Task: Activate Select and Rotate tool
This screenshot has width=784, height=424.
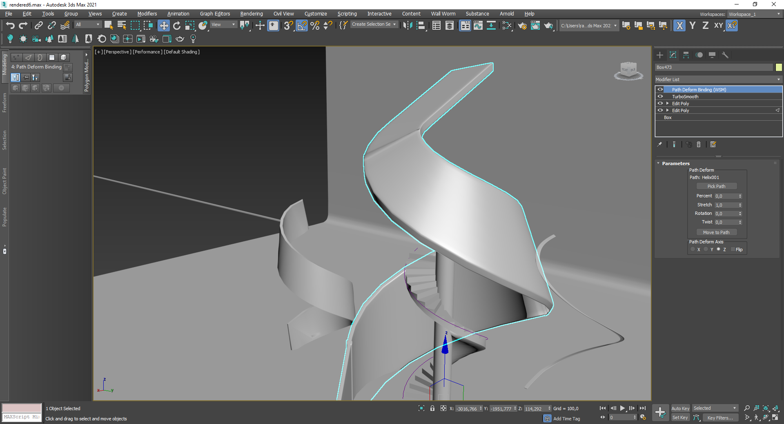Action: tap(177, 26)
